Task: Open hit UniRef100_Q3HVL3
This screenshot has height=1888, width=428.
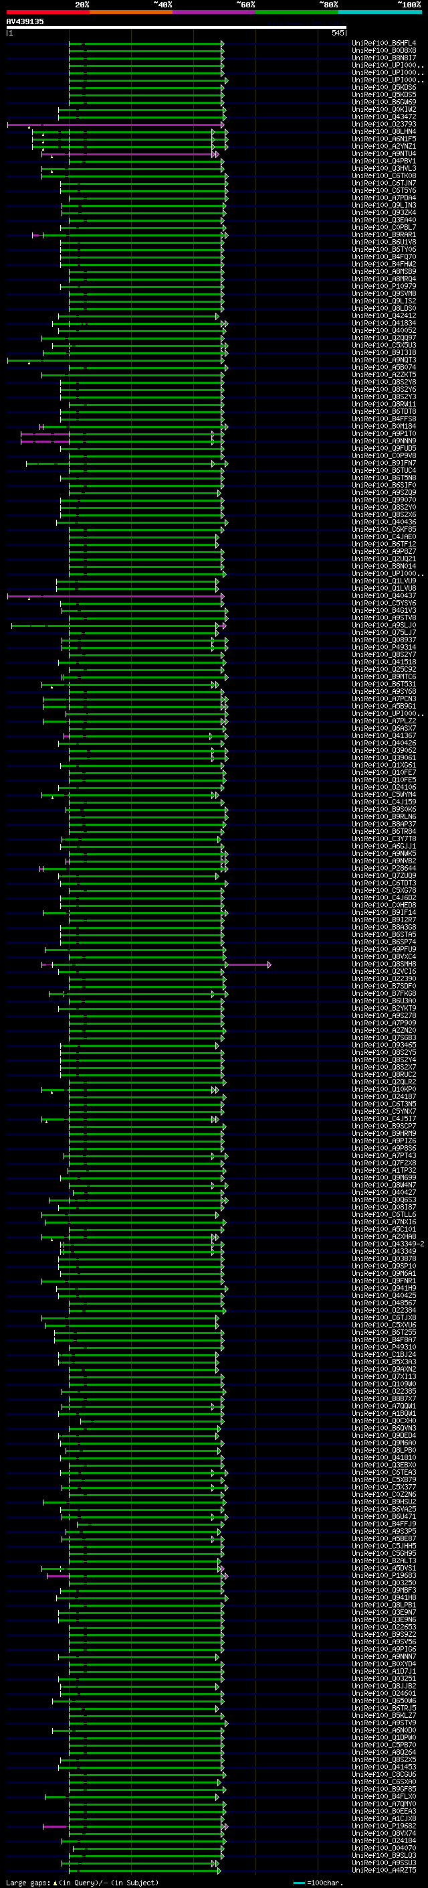Action: (383, 169)
